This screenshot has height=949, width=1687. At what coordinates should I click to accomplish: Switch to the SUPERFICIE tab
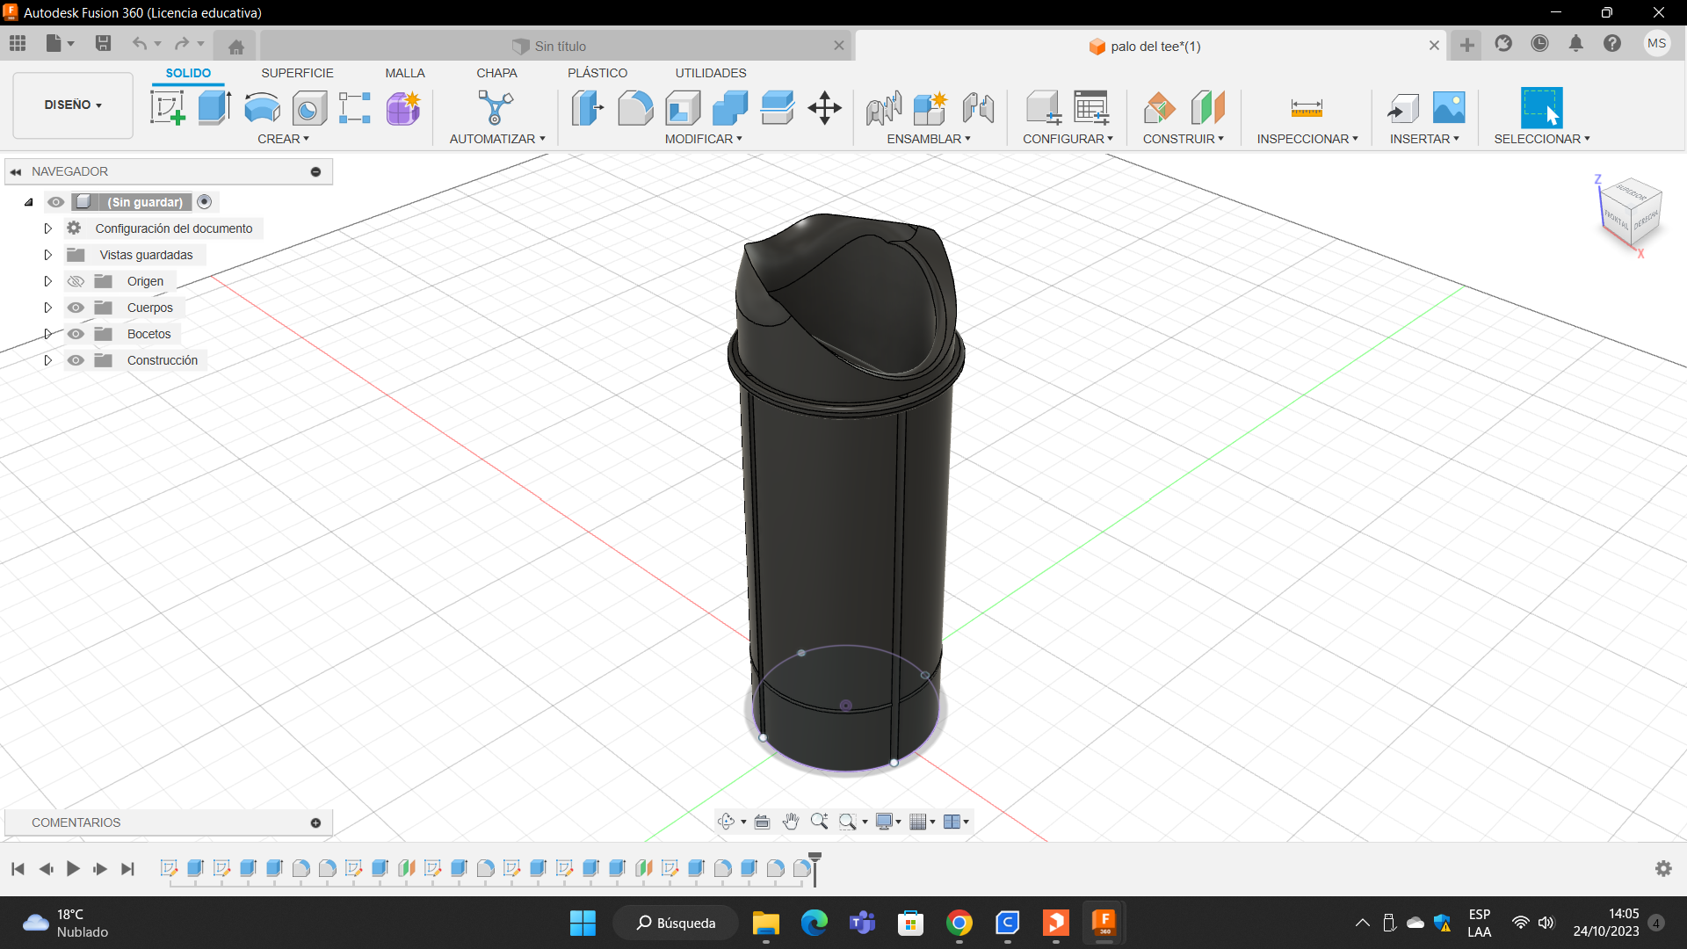tap(297, 73)
